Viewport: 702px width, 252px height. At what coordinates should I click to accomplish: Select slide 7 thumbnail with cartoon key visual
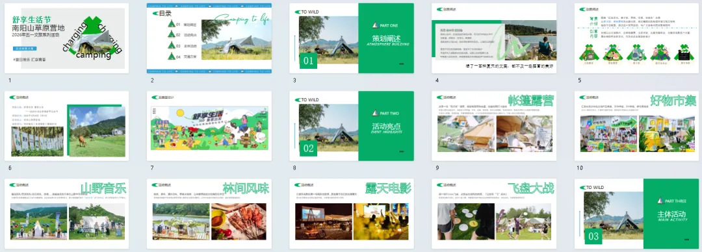[x=209, y=126]
